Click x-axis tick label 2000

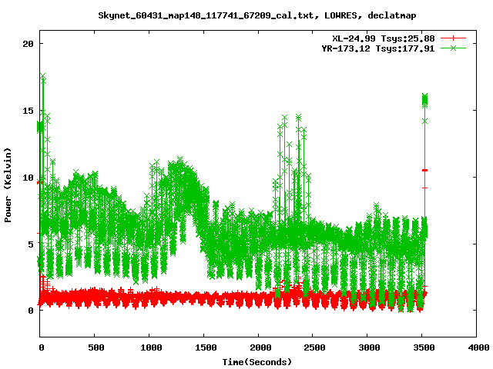click(260, 347)
